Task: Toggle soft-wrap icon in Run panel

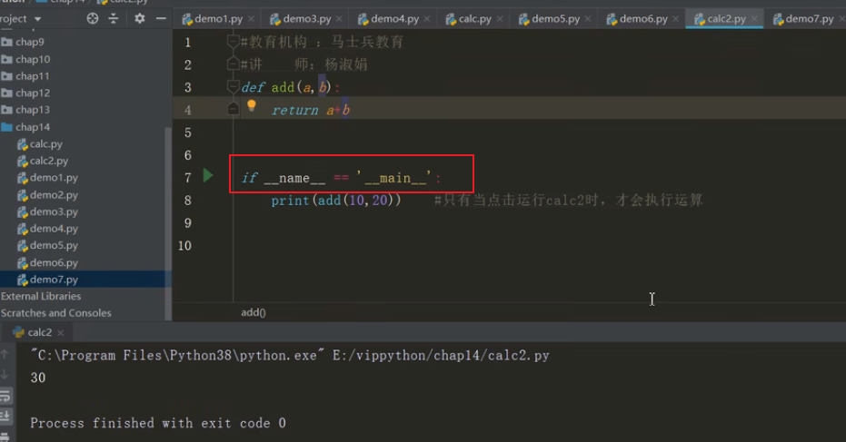Action: coord(5,397)
